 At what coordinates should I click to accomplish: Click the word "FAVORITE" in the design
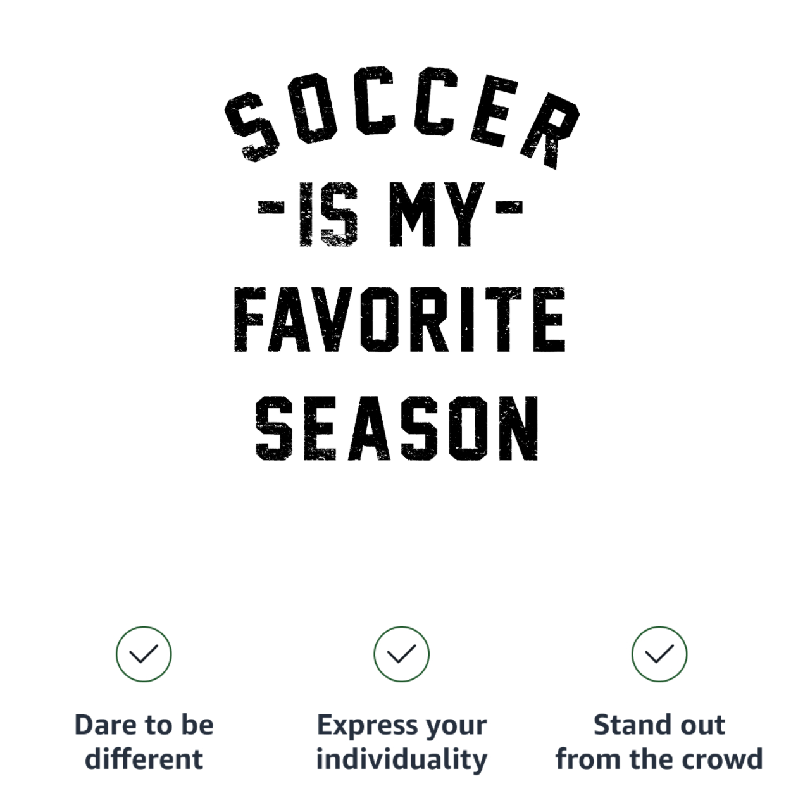tap(399, 320)
